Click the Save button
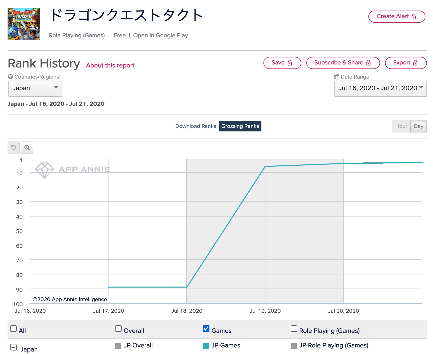 tap(282, 63)
